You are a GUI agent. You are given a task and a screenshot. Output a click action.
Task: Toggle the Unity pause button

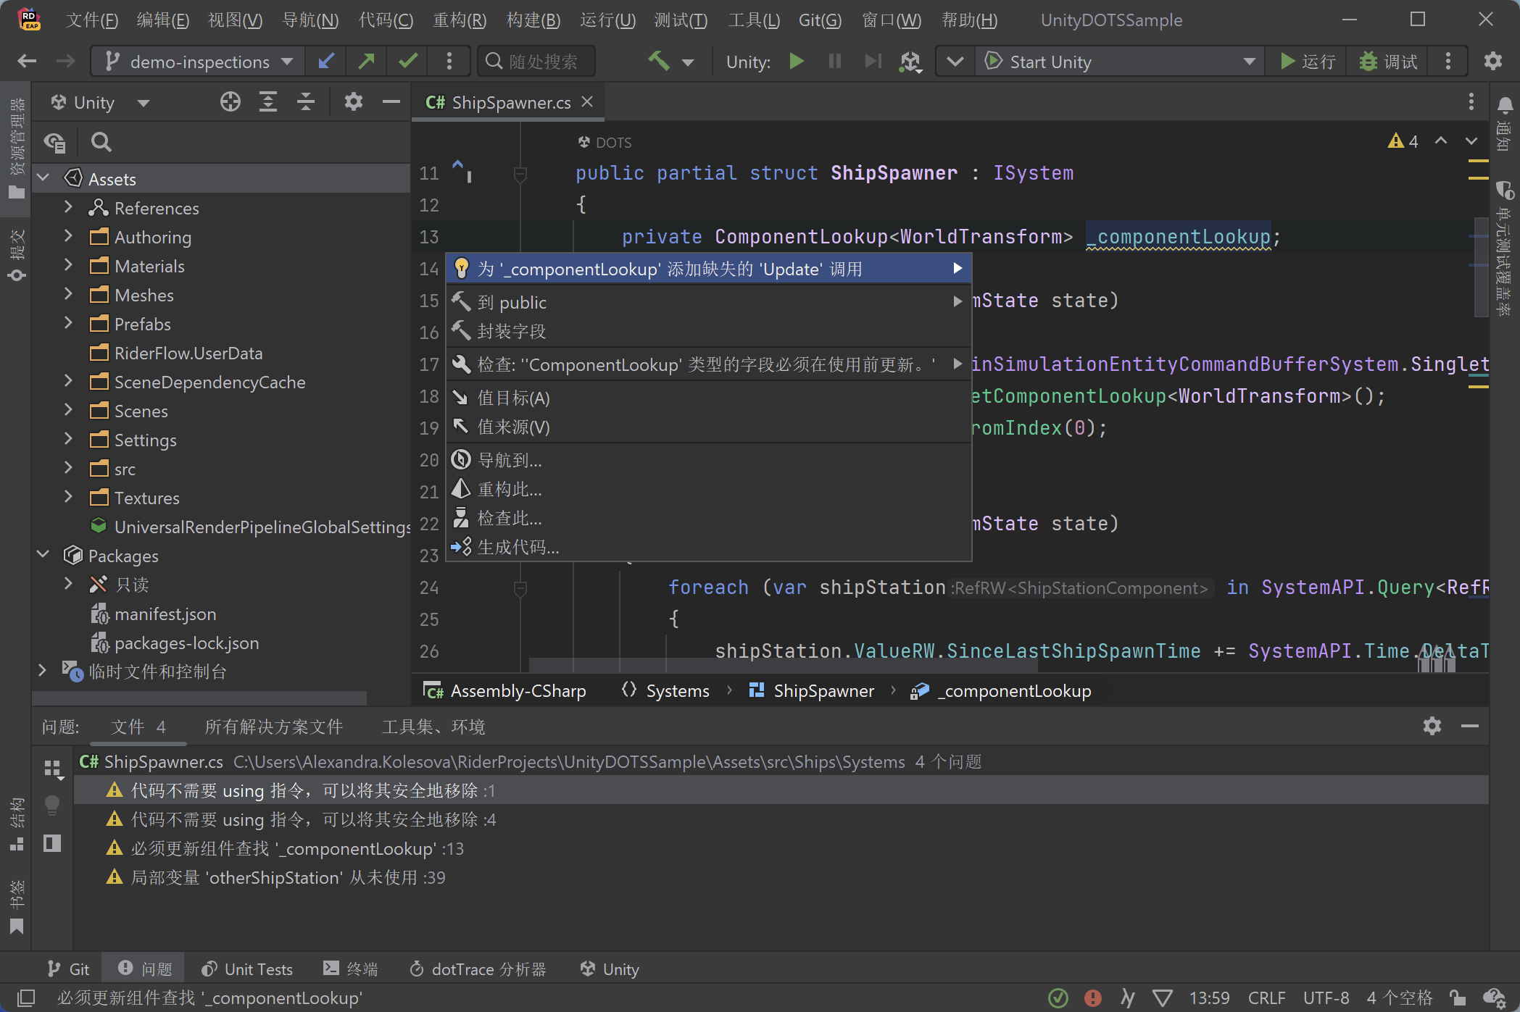click(835, 62)
